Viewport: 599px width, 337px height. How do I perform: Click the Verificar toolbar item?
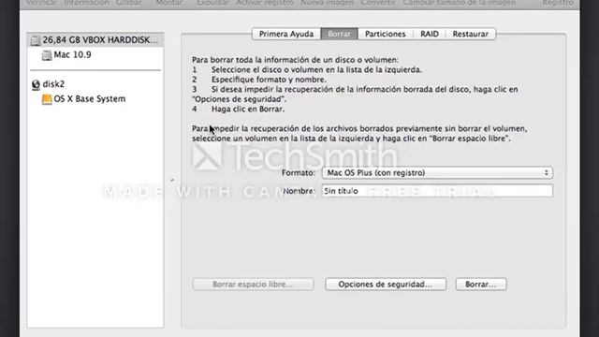[x=41, y=3]
